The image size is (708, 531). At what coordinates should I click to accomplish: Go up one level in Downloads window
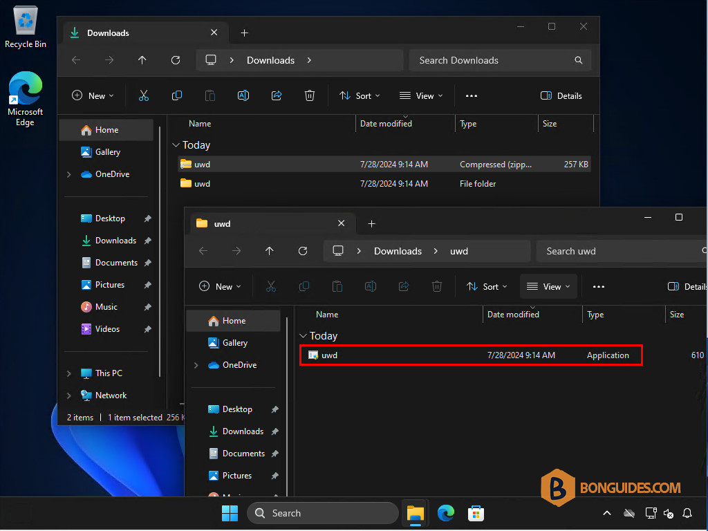pyautogui.click(x=142, y=60)
